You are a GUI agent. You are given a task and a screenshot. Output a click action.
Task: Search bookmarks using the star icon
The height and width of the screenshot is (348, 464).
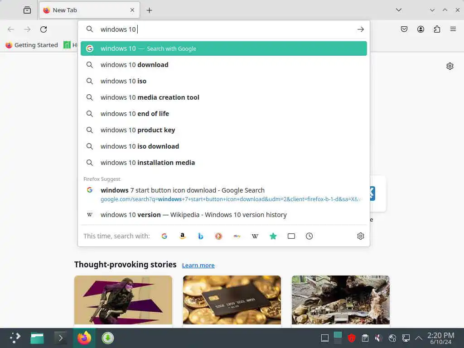[x=273, y=236]
